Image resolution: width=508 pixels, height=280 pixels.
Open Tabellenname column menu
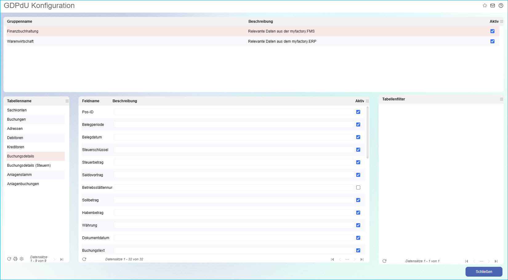[67, 101]
